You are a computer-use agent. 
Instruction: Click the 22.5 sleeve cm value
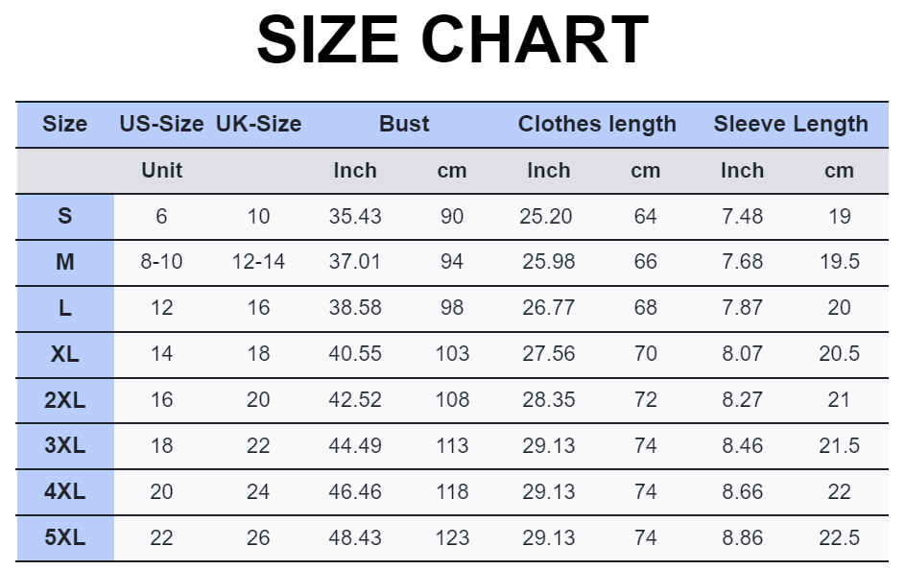tap(839, 537)
